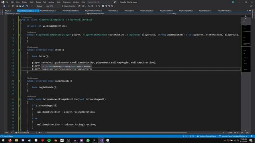Open File Explorer from the taskbar
255x143 pixels.
tap(16, 140)
